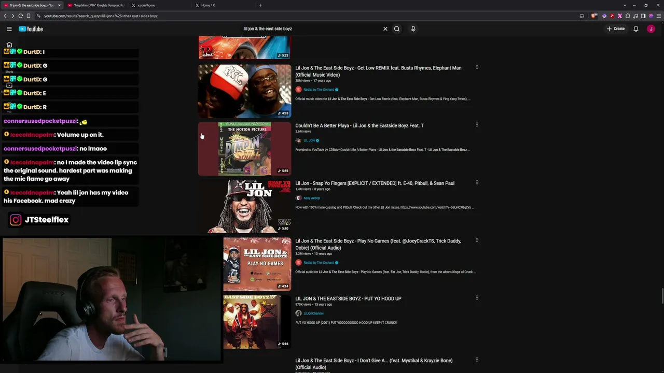This screenshot has width=664, height=373.
Task: Reload the current page
Action: [x=21, y=16]
